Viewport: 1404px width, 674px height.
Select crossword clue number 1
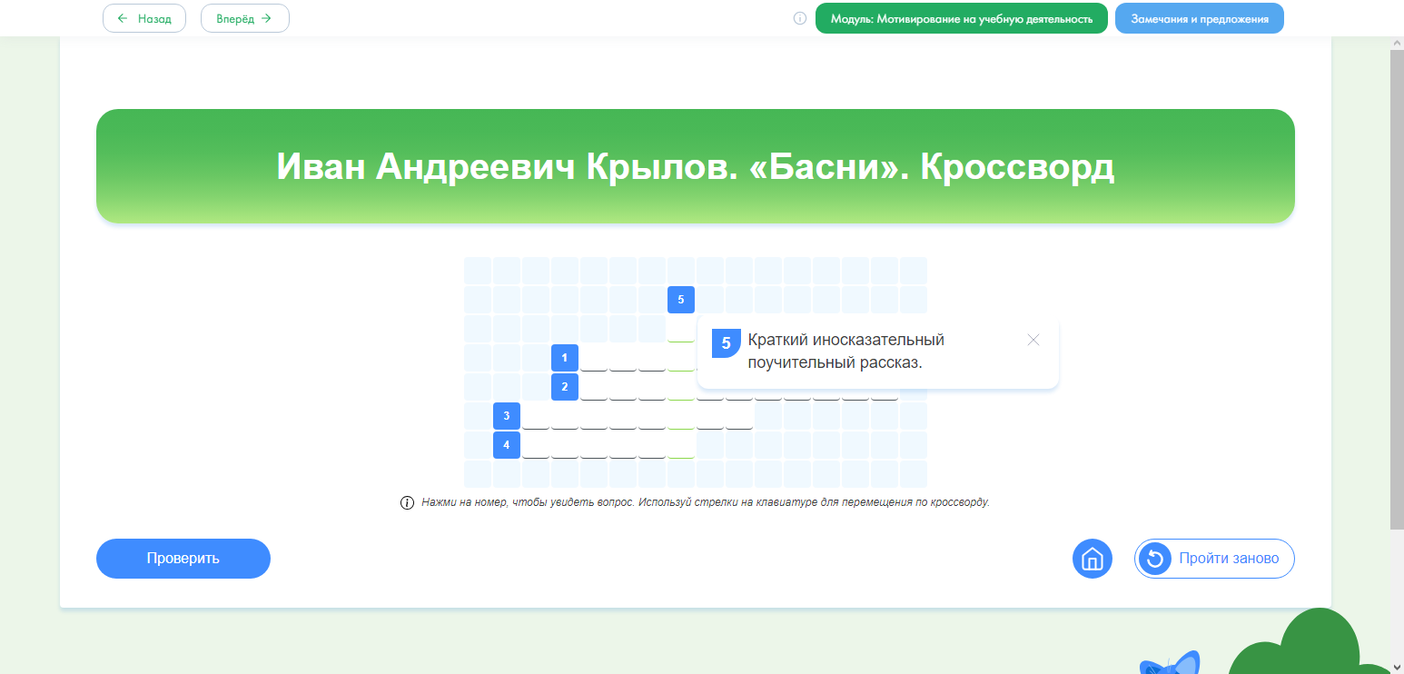[564, 358]
